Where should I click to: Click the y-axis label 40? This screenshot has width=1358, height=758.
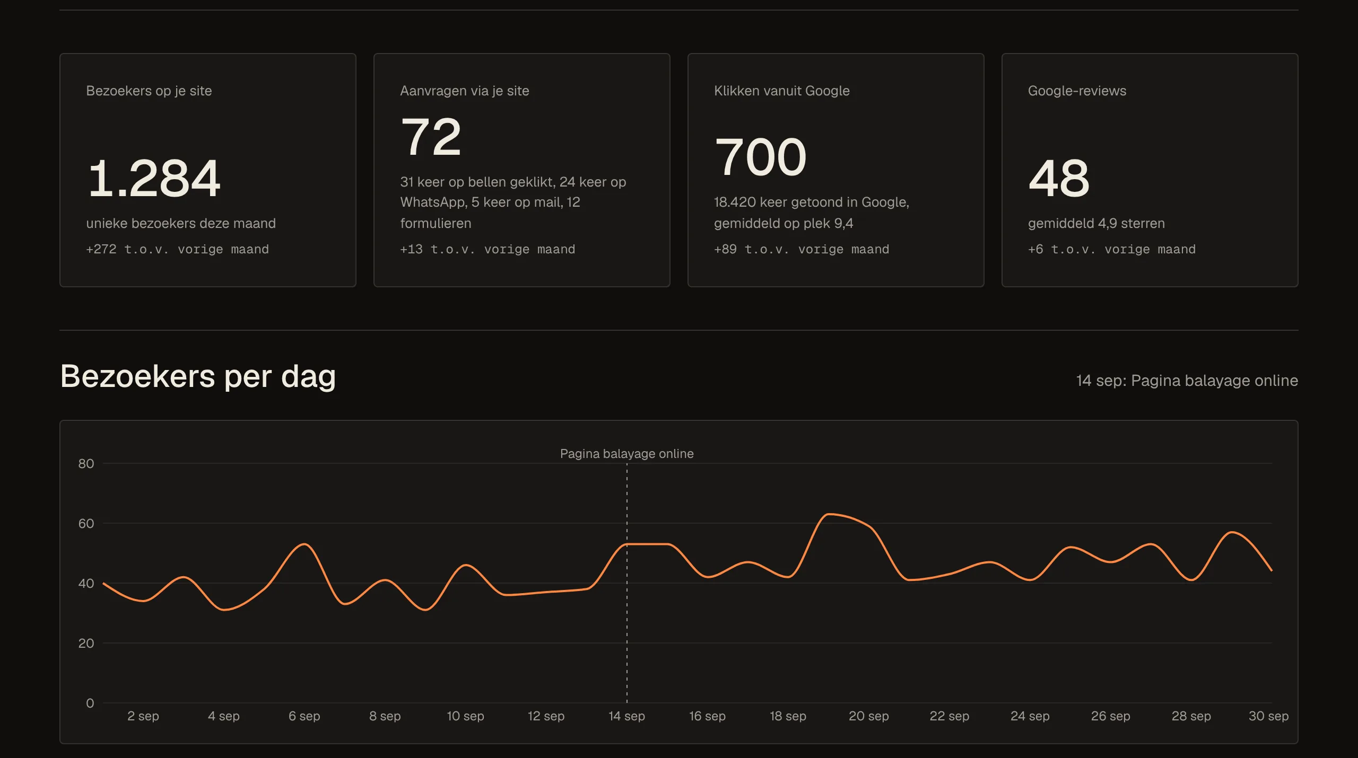click(86, 584)
